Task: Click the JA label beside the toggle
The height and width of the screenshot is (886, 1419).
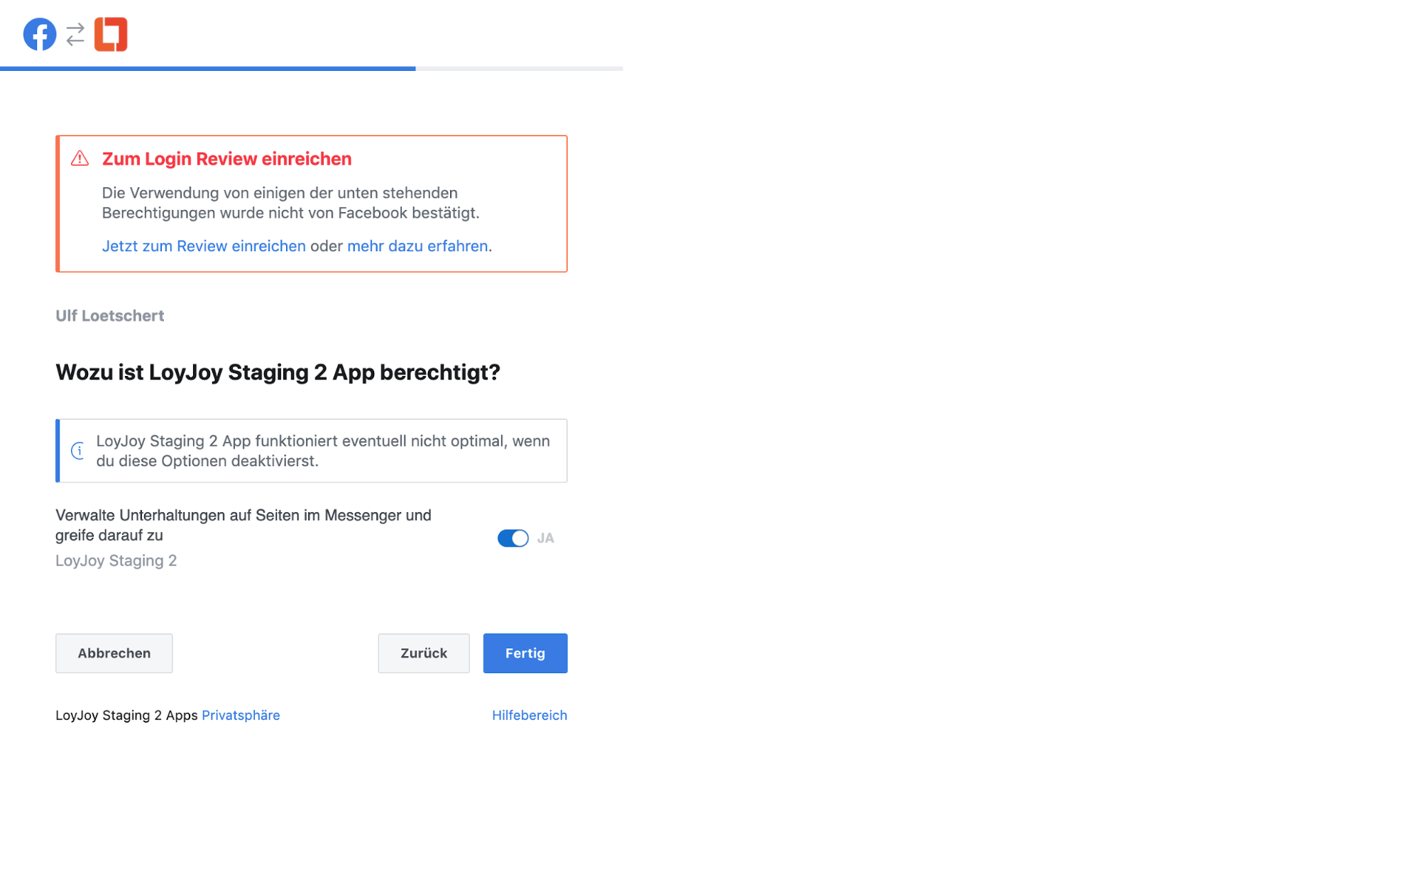Action: tap(545, 538)
